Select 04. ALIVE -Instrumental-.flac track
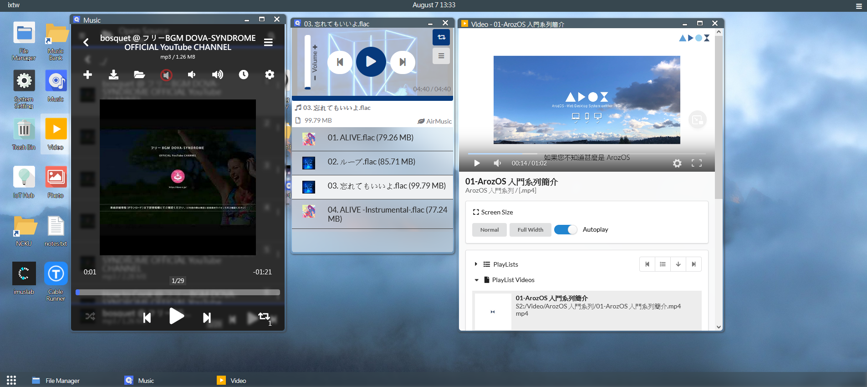The width and height of the screenshot is (867, 387). pyautogui.click(x=372, y=214)
